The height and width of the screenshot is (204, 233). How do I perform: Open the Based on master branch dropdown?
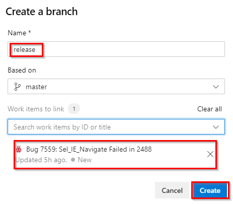[116, 87]
